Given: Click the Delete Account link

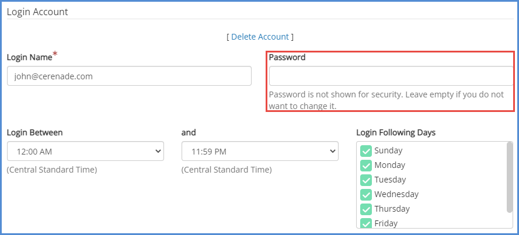Looking at the screenshot, I should [x=260, y=37].
